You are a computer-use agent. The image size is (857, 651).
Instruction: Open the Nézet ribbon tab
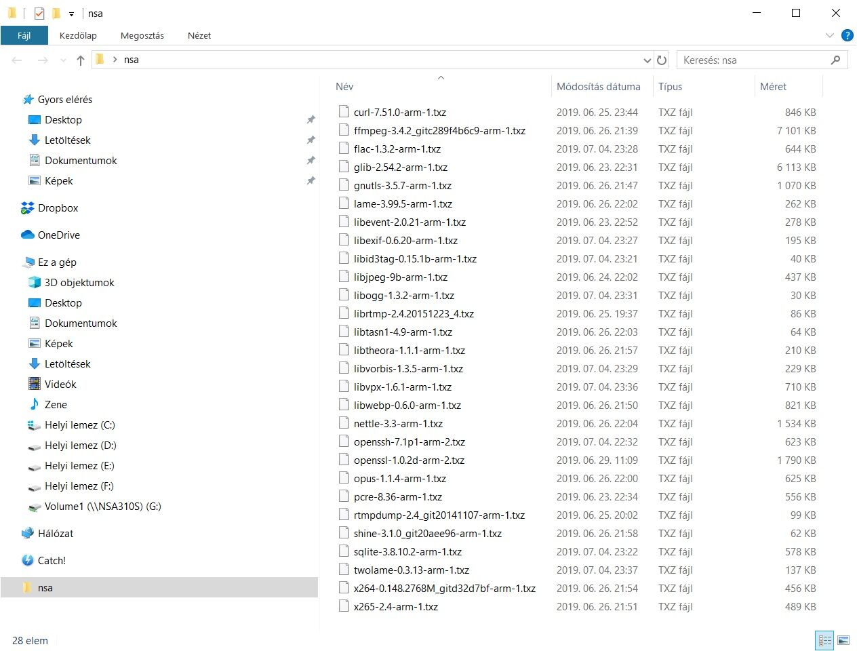pos(199,35)
